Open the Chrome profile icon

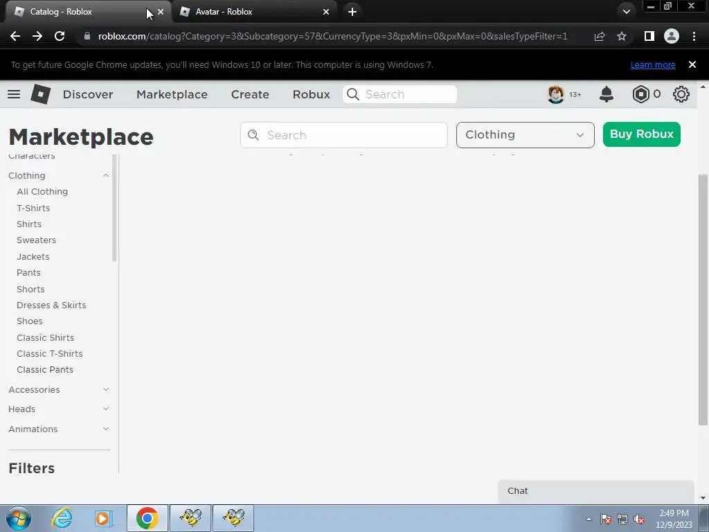coord(672,36)
